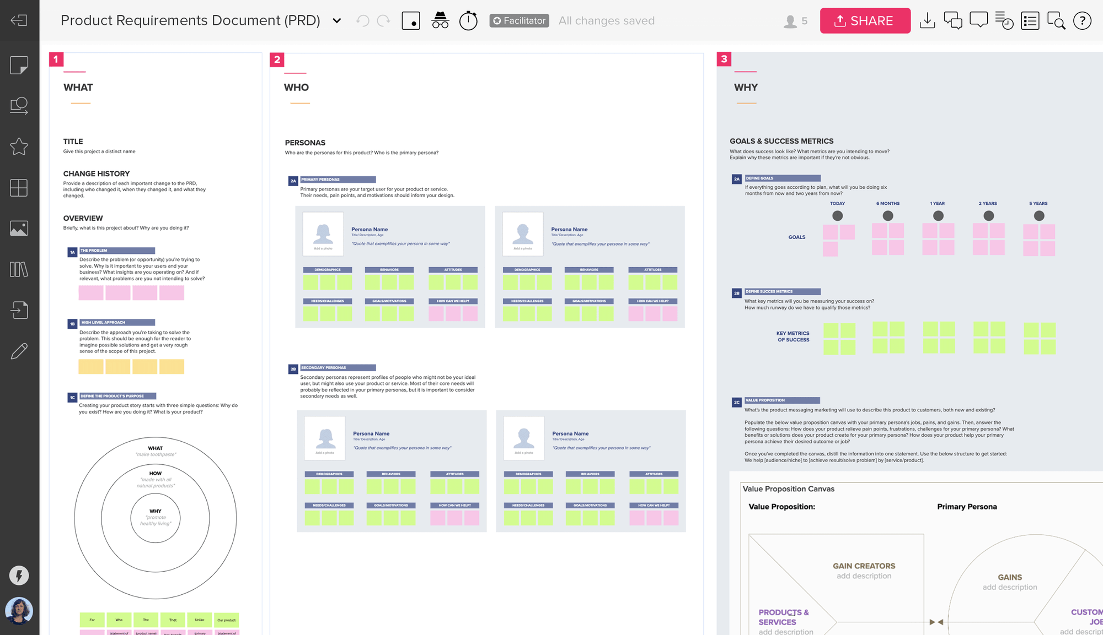This screenshot has width=1103, height=635.
Task: Export the mural using the download icon
Action: tap(927, 20)
